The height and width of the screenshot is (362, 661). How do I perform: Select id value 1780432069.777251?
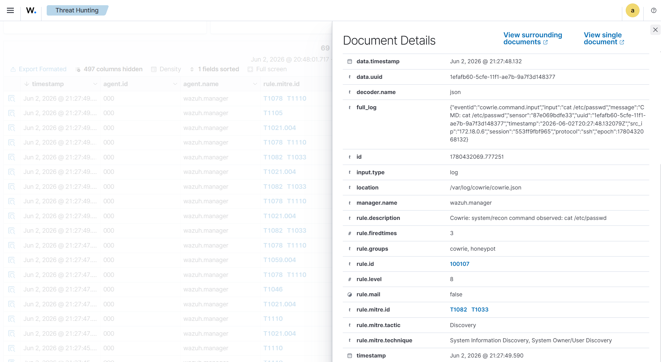477,157
